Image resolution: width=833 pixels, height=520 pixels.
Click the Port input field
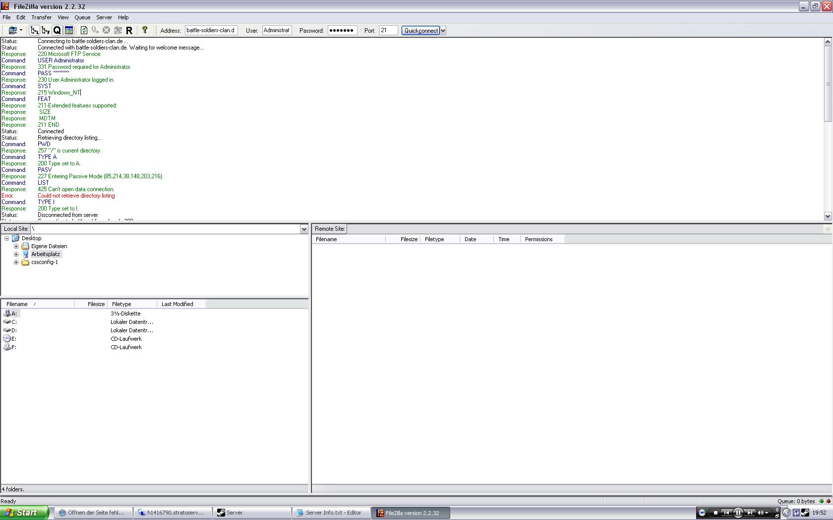tap(388, 30)
